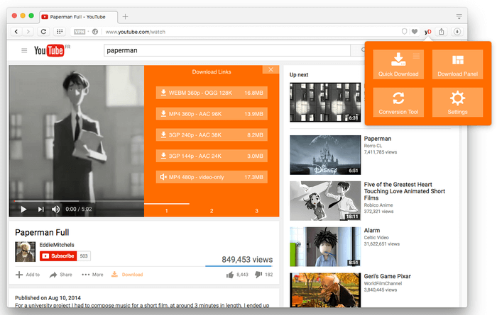Open the extension Settings gear
The height and width of the screenshot is (315, 497).
point(457,102)
